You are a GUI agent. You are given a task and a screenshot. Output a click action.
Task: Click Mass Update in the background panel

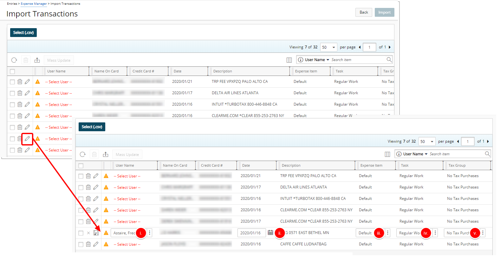(59, 60)
